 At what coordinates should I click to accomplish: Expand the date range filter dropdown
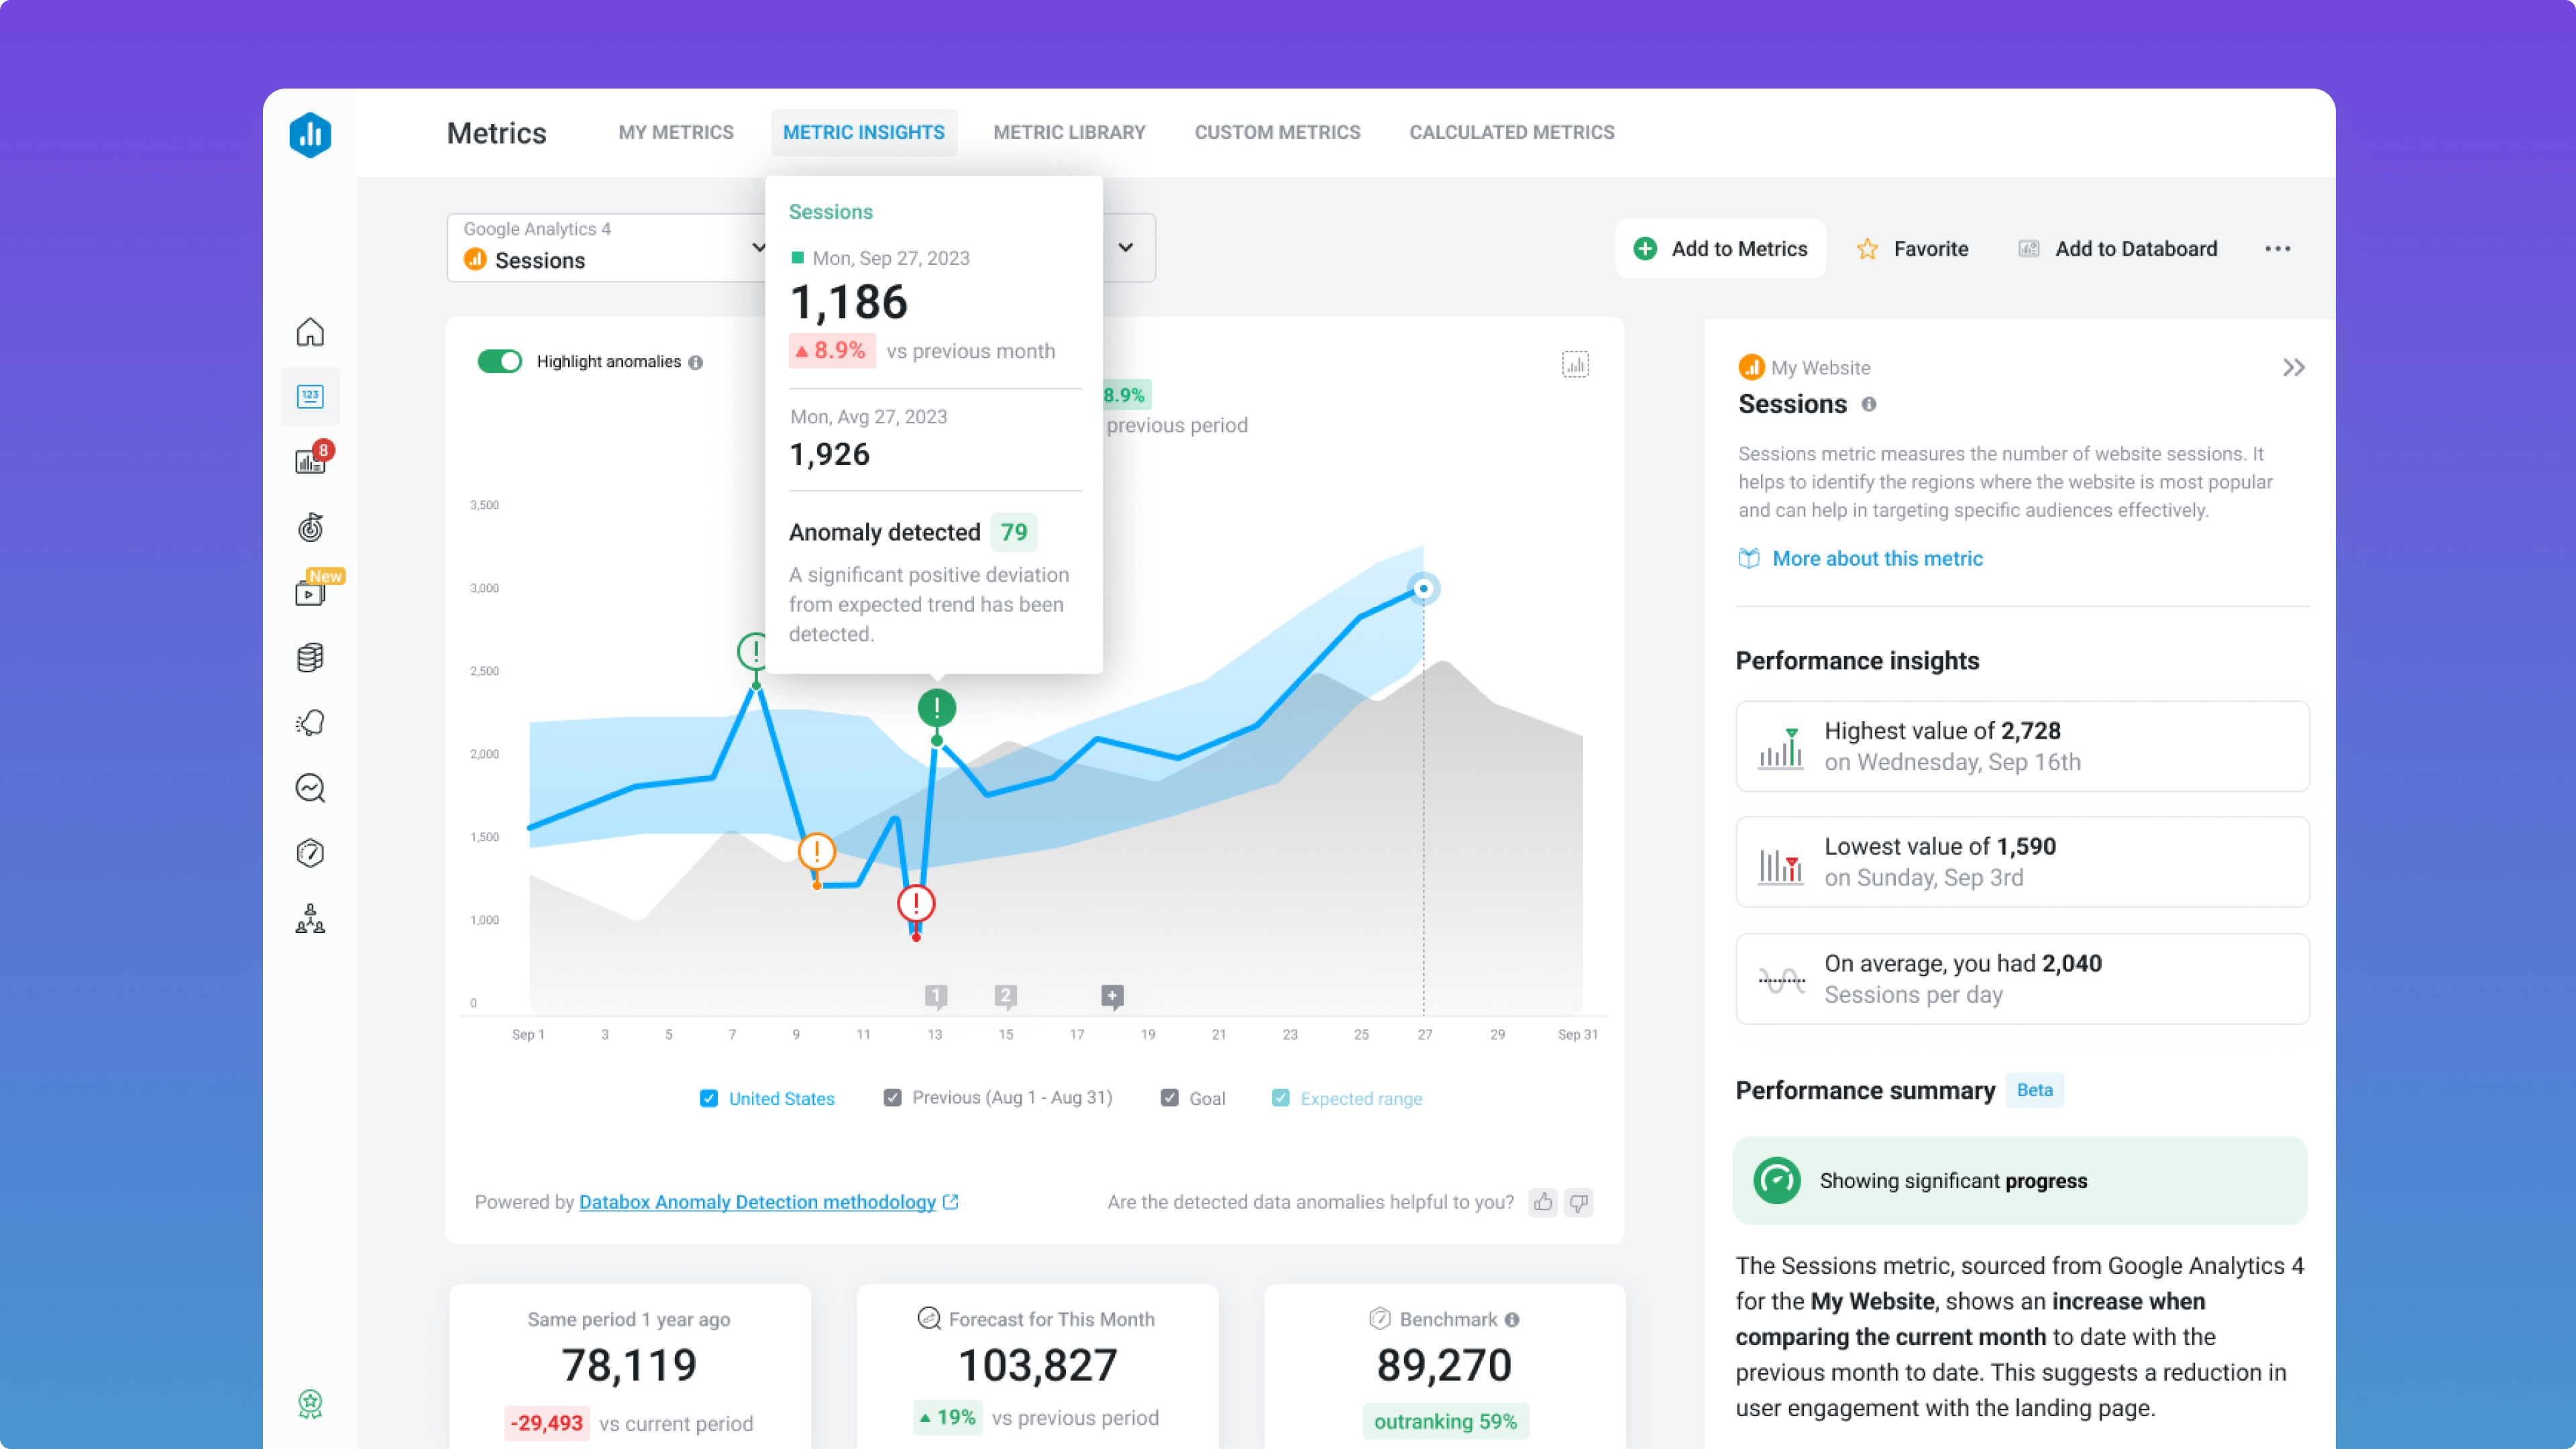point(1124,248)
